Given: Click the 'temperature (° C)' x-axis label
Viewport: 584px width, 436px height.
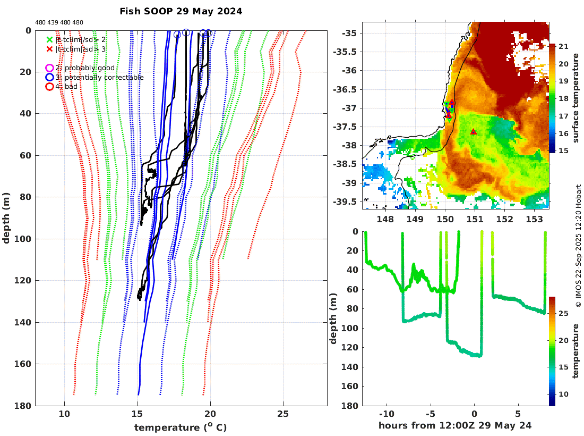Looking at the screenshot, I should coord(181,427).
